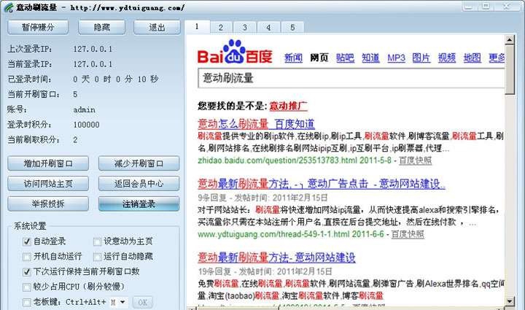Click the 100000 login points value
Screen dimensions: 525x310
[86, 125]
